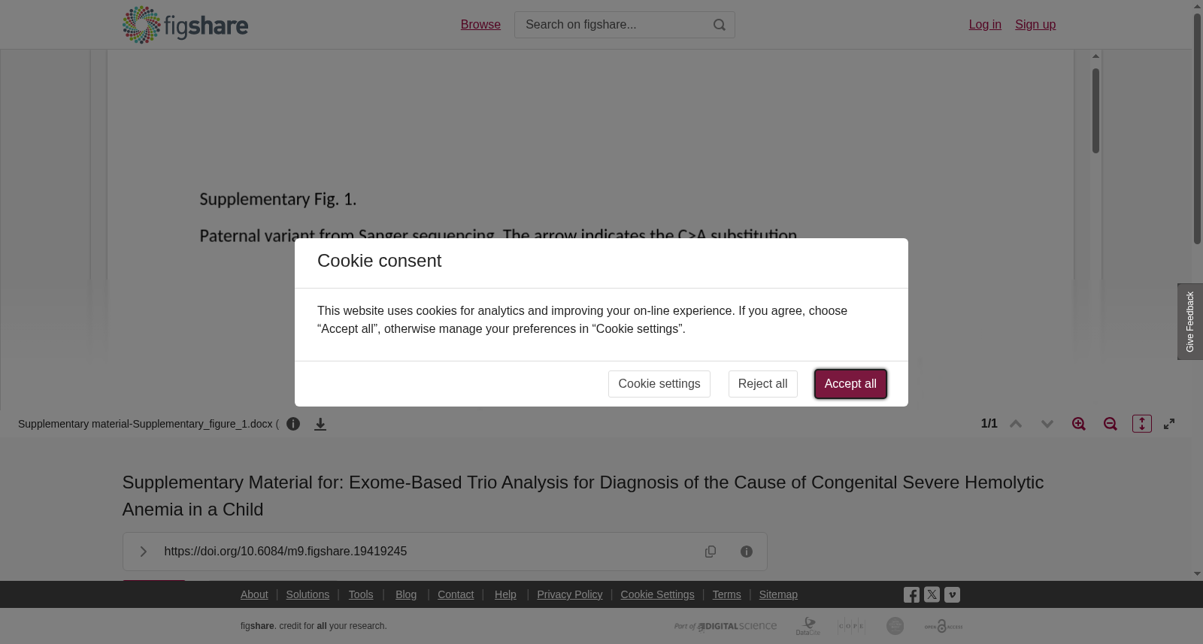Screen dimensions: 1203x644
Task: Open the viewer in fullscreen
Action: (x=1169, y=424)
